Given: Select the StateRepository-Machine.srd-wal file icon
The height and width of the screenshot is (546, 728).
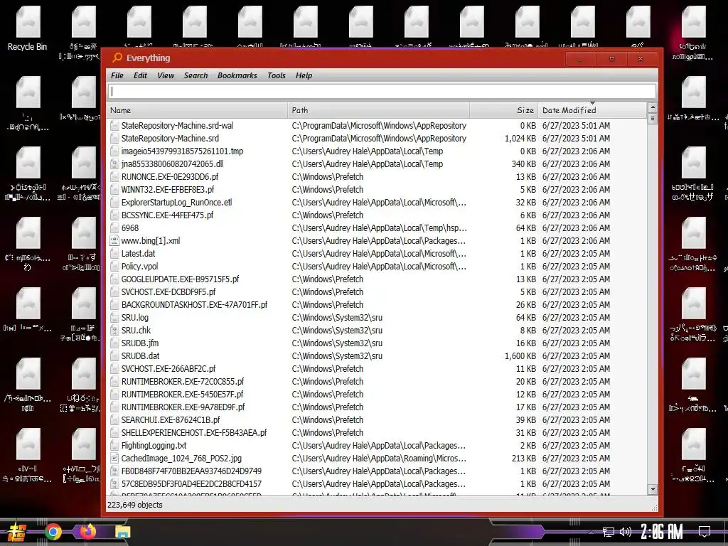Looking at the screenshot, I should (114, 125).
